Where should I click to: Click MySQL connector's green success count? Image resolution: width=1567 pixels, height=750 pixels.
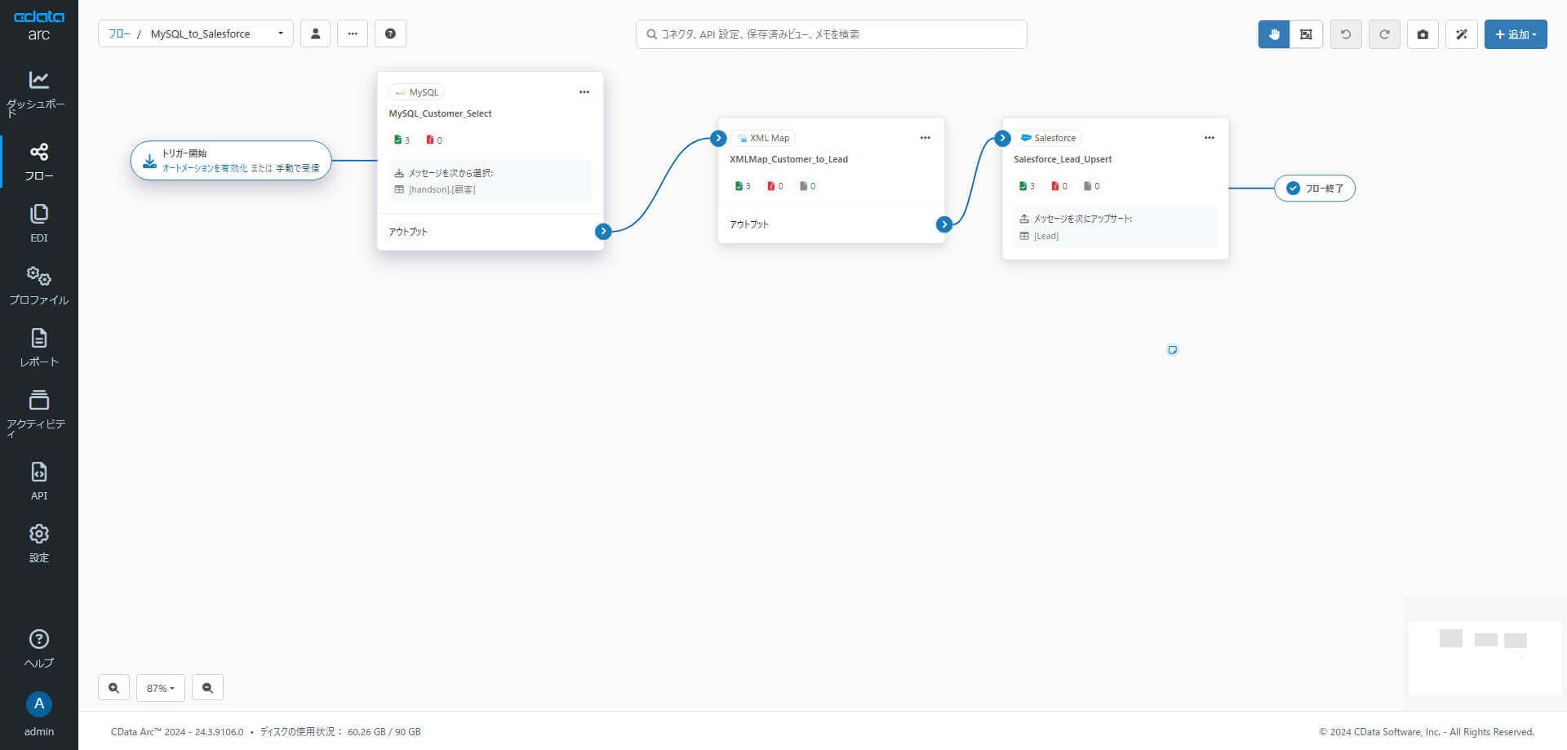pyautogui.click(x=402, y=140)
